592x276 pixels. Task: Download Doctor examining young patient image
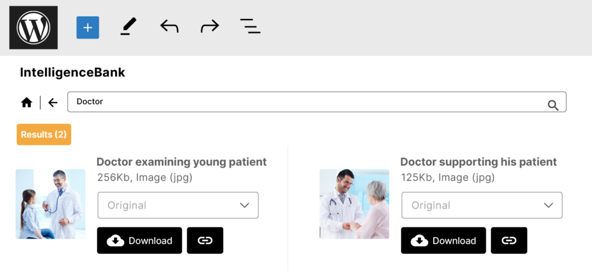[x=139, y=241]
